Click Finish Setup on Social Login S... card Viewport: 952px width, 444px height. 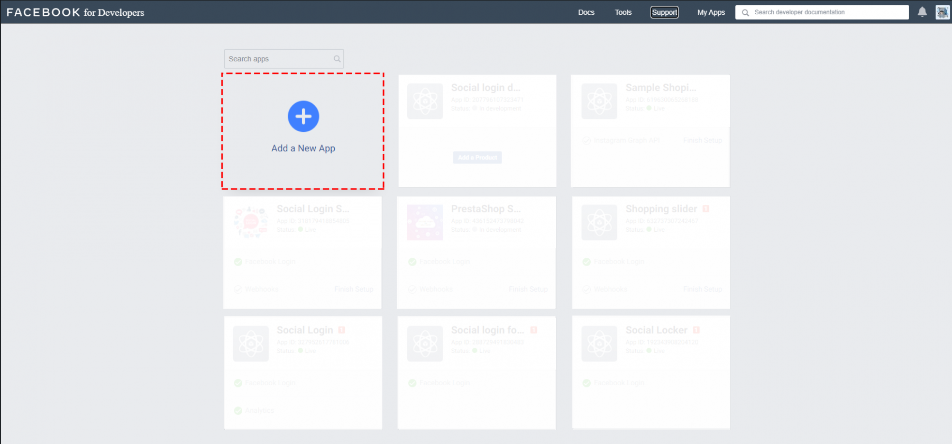354,289
